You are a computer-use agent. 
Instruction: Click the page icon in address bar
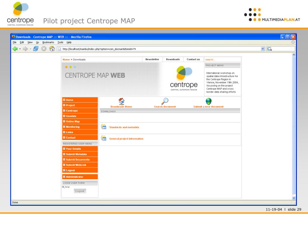click(x=60, y=49)
